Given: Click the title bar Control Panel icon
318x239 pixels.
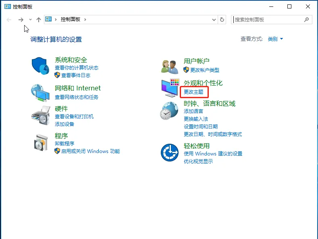Looking at the screenshot, I should (8, 6).
